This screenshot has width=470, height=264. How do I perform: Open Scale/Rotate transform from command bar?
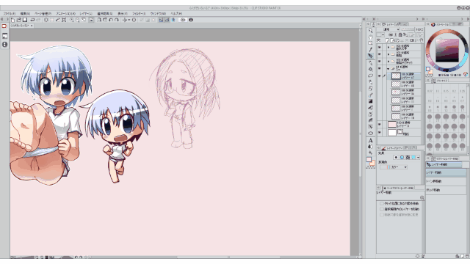(x=64, y=20)
